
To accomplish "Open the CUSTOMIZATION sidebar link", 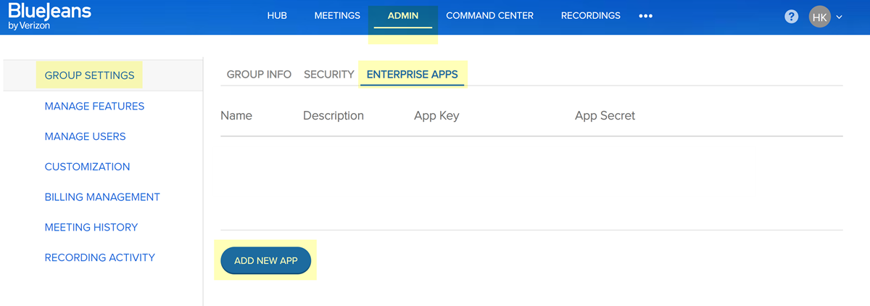I will (x=87, y=167).
